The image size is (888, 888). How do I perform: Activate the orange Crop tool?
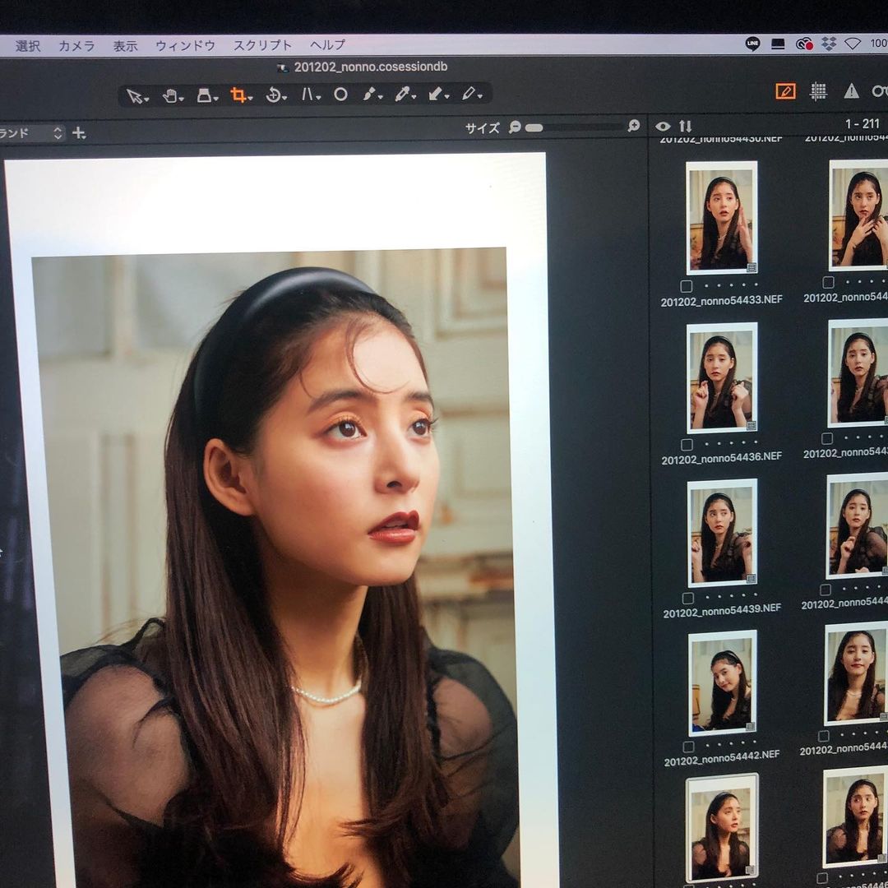click(x=238, y=95)
